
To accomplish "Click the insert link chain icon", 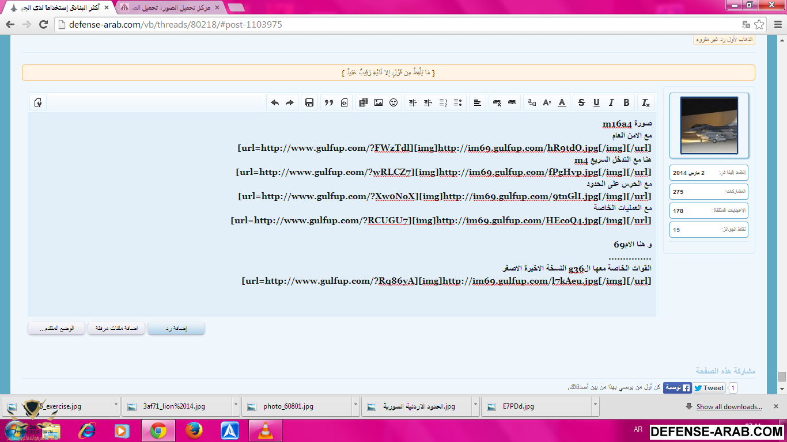I will [512, 102].
